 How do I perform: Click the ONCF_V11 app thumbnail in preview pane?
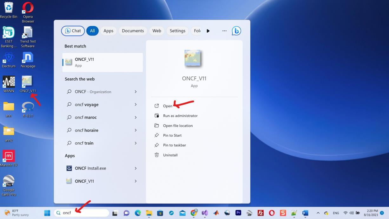coord(193,58)
